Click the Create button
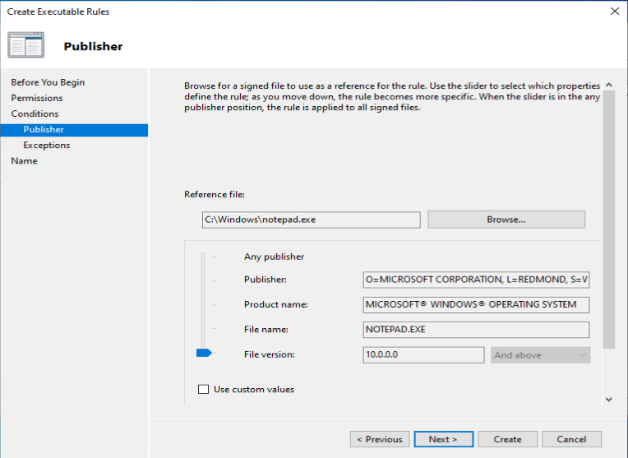Image resolution: width=628 pixels, height=458 pixels. pyautogui.click(x=507, y=439)
